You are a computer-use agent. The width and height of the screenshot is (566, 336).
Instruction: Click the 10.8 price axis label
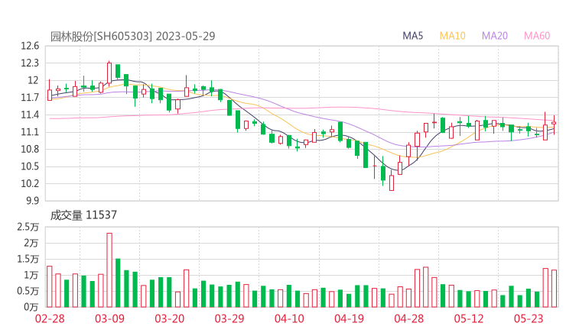(x=30, y=149)
